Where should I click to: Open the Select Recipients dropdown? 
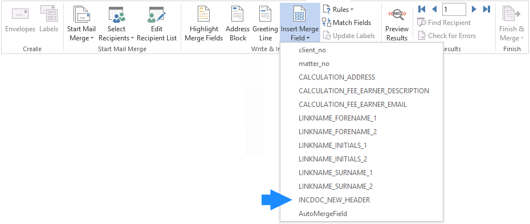tap(116, 24)
